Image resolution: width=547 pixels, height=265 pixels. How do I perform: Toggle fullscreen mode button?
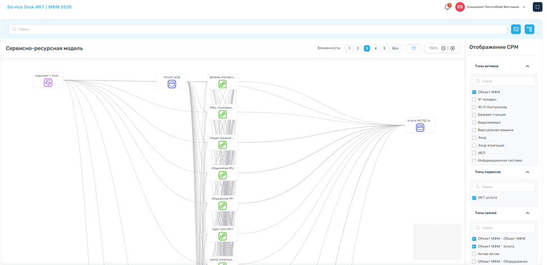[x=537, y=7]
